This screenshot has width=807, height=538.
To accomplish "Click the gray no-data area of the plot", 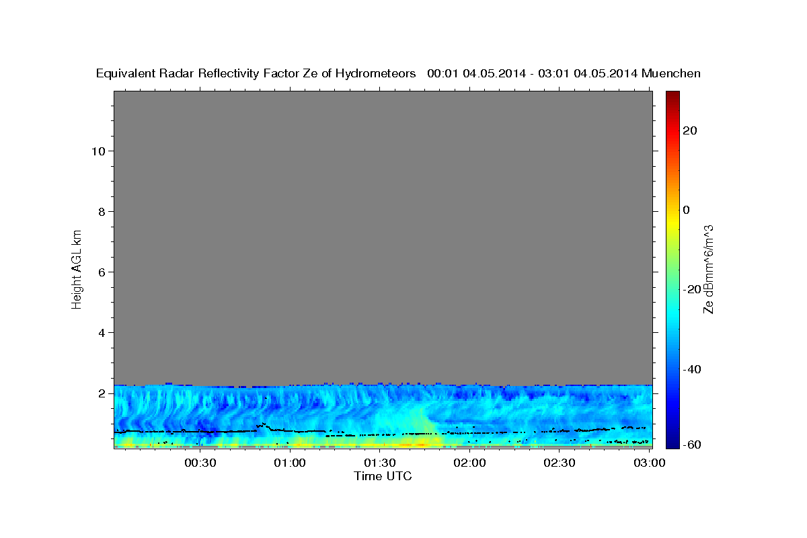I will tap(383, 237).
